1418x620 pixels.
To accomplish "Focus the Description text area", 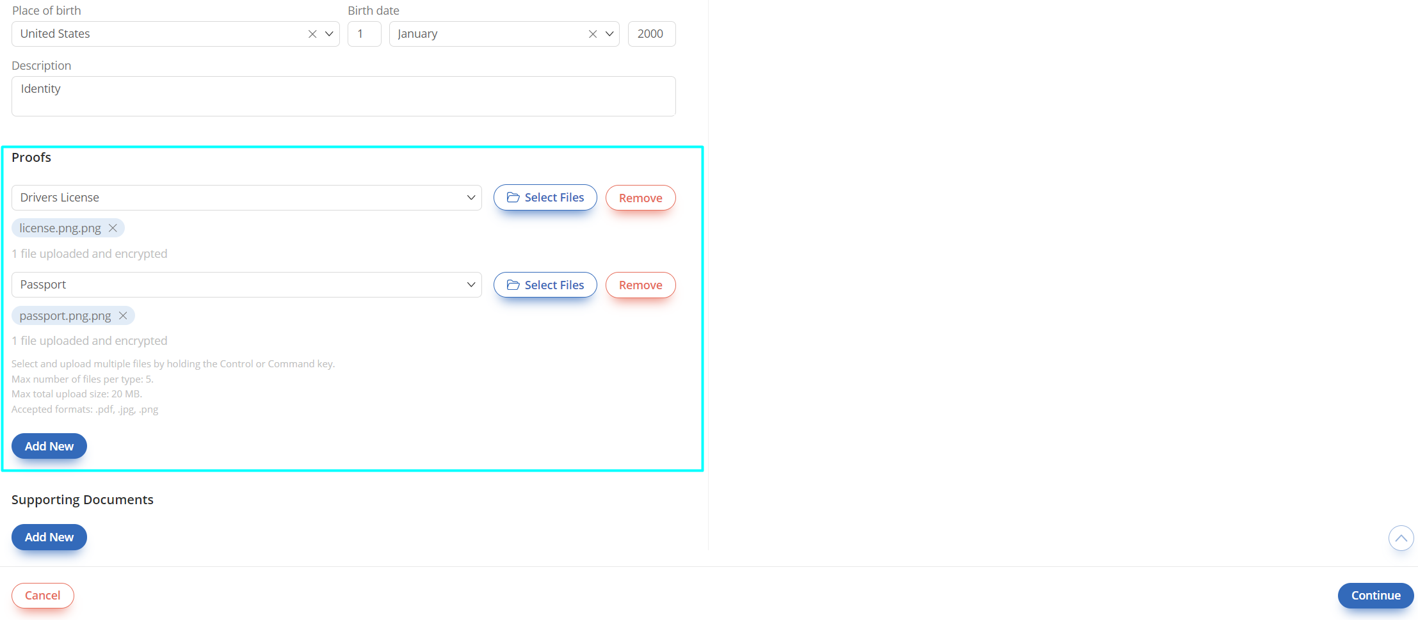I will 344,96.
